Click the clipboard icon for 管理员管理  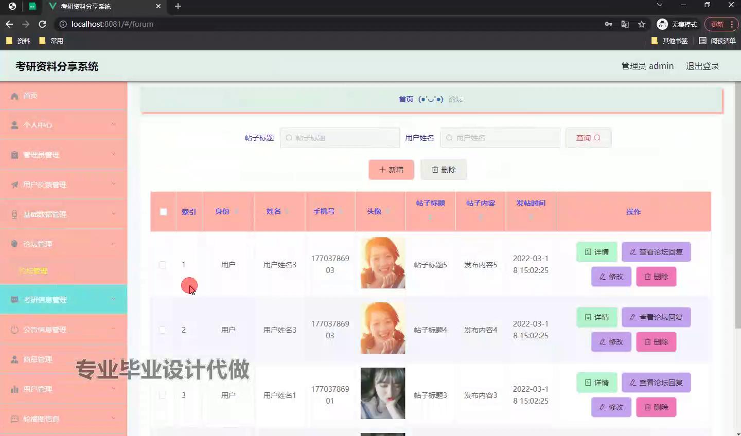point(14,155)
